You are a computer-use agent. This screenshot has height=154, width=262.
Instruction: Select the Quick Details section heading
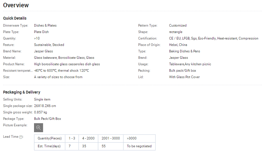15,18
